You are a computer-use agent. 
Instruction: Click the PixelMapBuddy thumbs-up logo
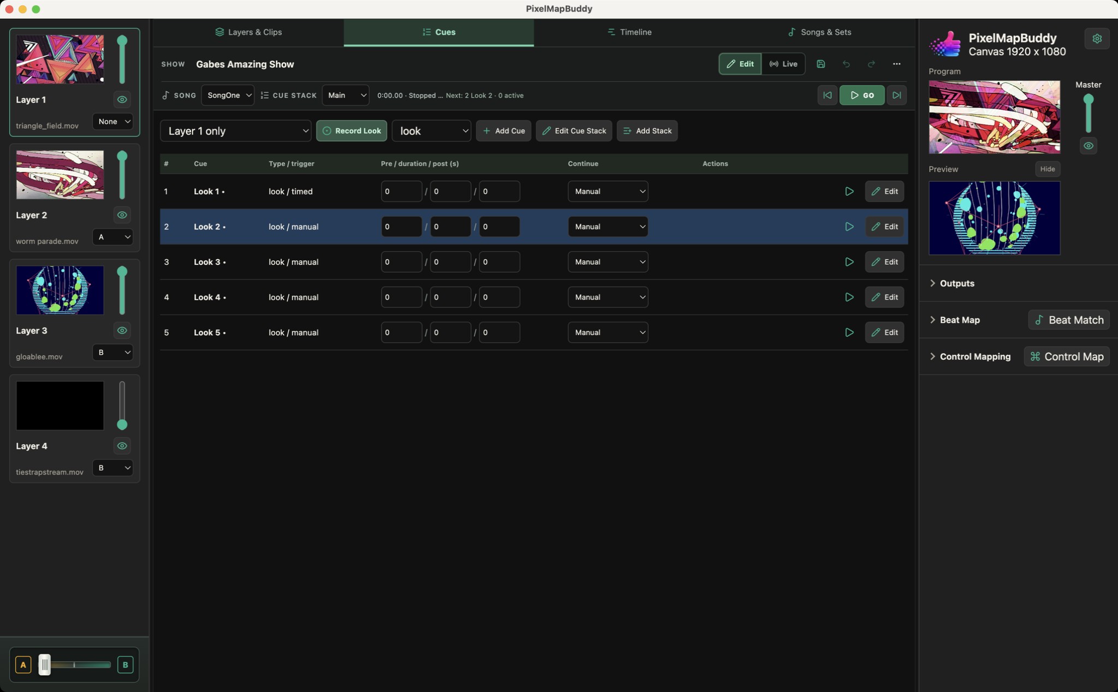click(945, 44)
